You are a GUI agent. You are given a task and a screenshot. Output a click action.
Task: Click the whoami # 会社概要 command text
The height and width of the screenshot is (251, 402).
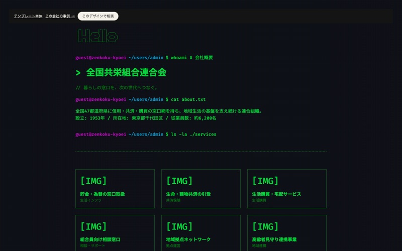click(x=192, y=58)
